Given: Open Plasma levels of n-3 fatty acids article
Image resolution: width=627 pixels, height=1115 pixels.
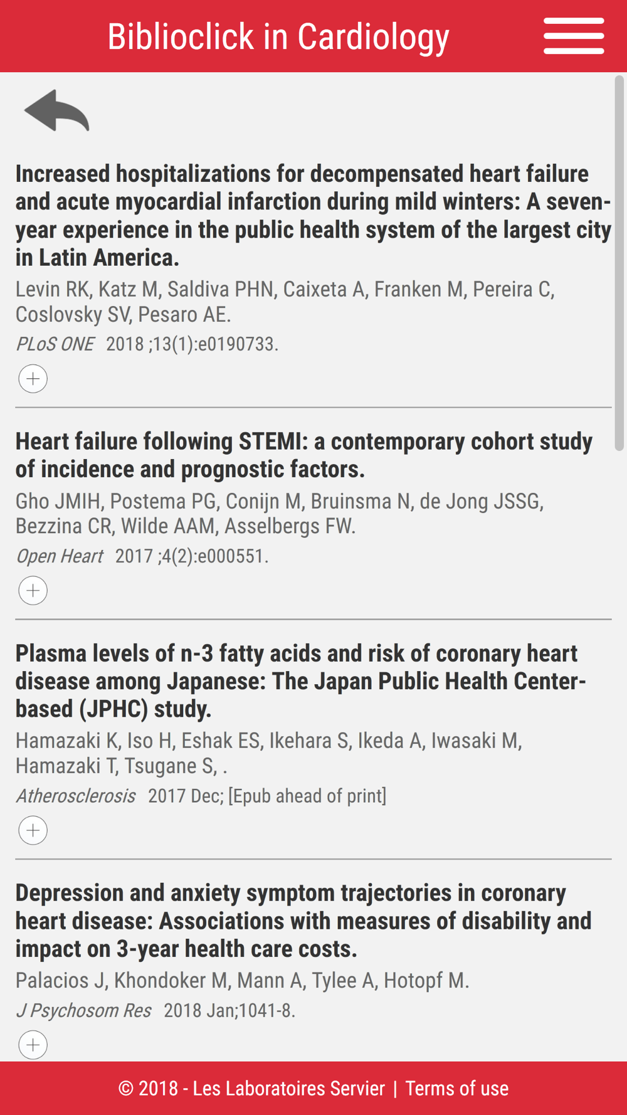Looking at the screenshot, I should click(x=301, y=681).
